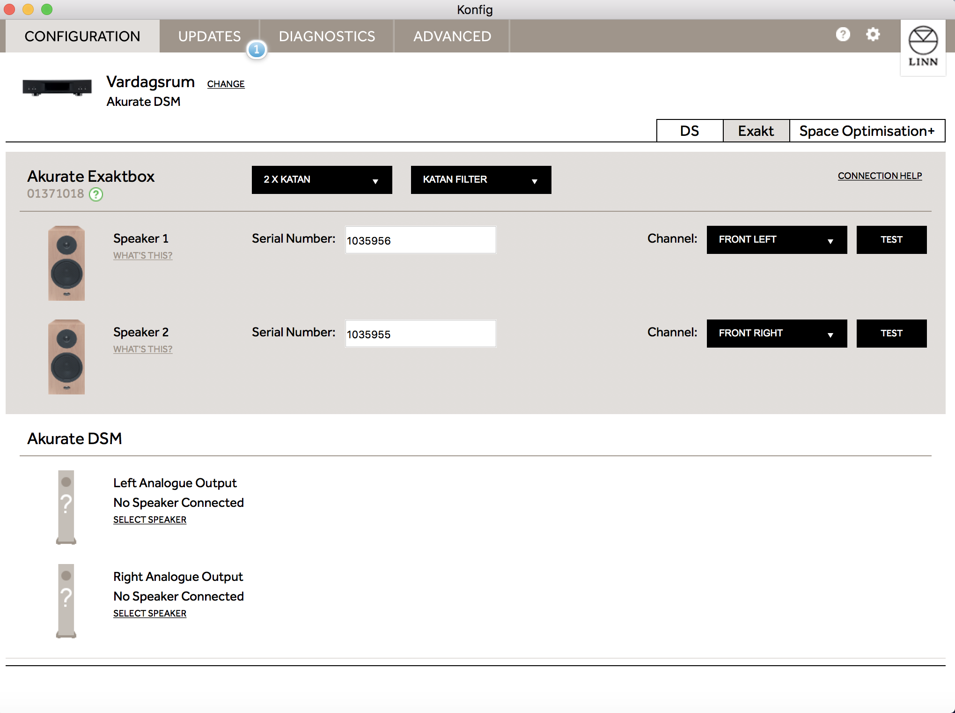Maximize the Konfig window
The width and height of the screenshot is (955, 713).
pyautogui.click(x=47, y=9)
